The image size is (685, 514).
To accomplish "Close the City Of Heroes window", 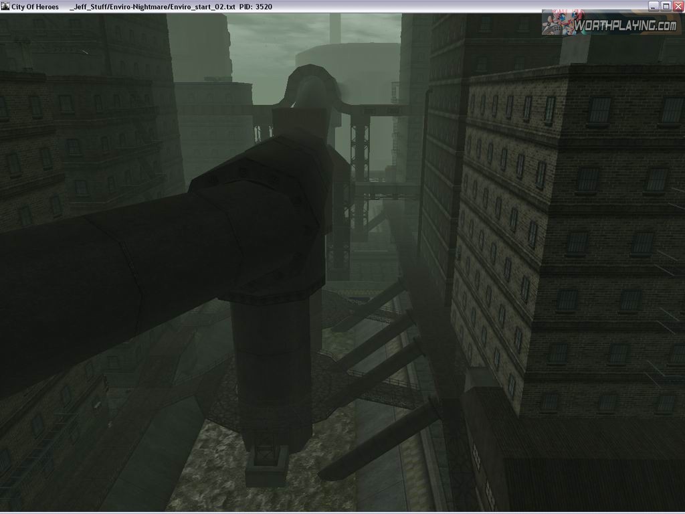I will tap(678, 6).
